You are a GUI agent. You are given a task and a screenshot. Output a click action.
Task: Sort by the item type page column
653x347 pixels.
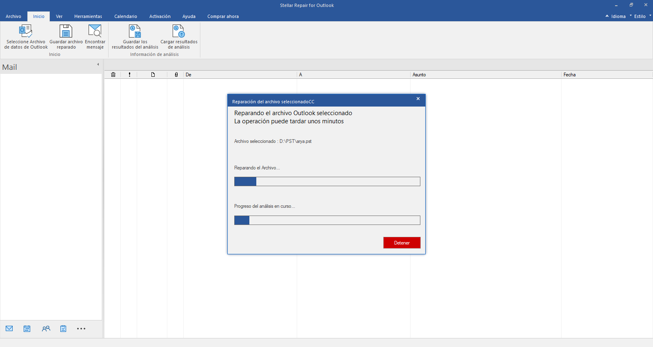click(153, 75)
